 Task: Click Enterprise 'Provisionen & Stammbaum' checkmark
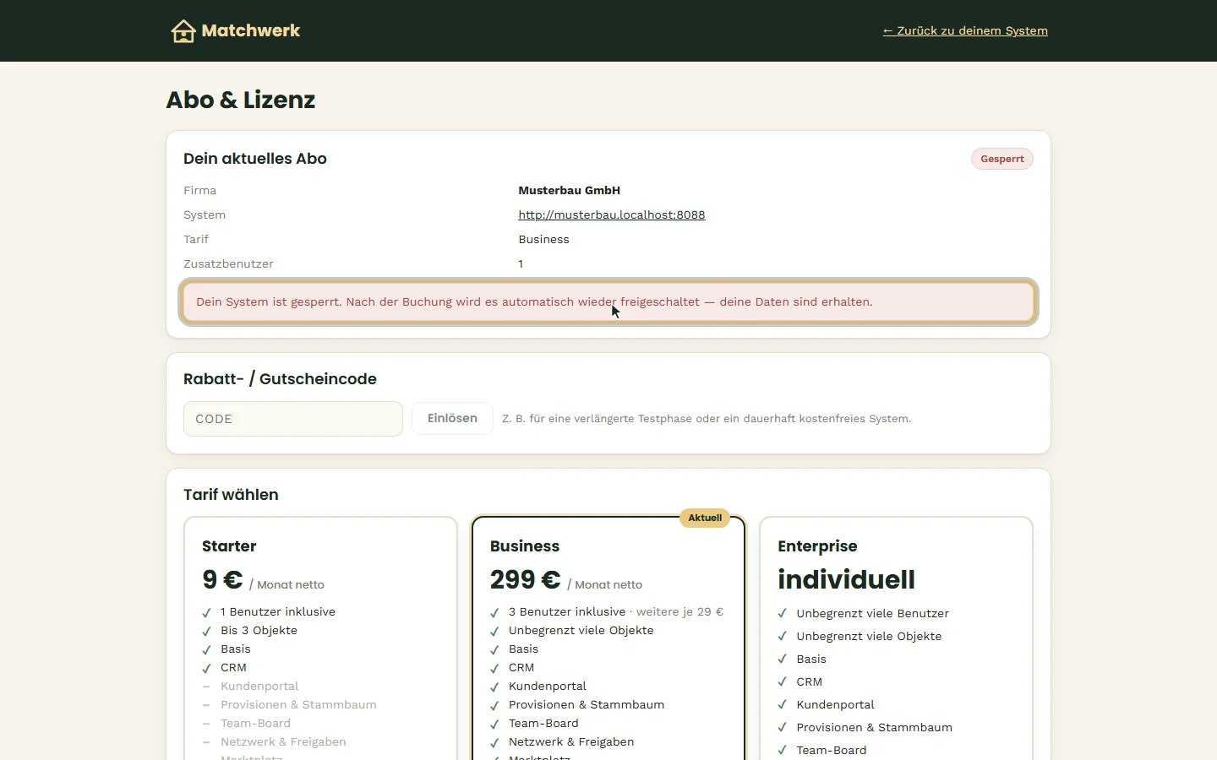(x=783, y=728)
